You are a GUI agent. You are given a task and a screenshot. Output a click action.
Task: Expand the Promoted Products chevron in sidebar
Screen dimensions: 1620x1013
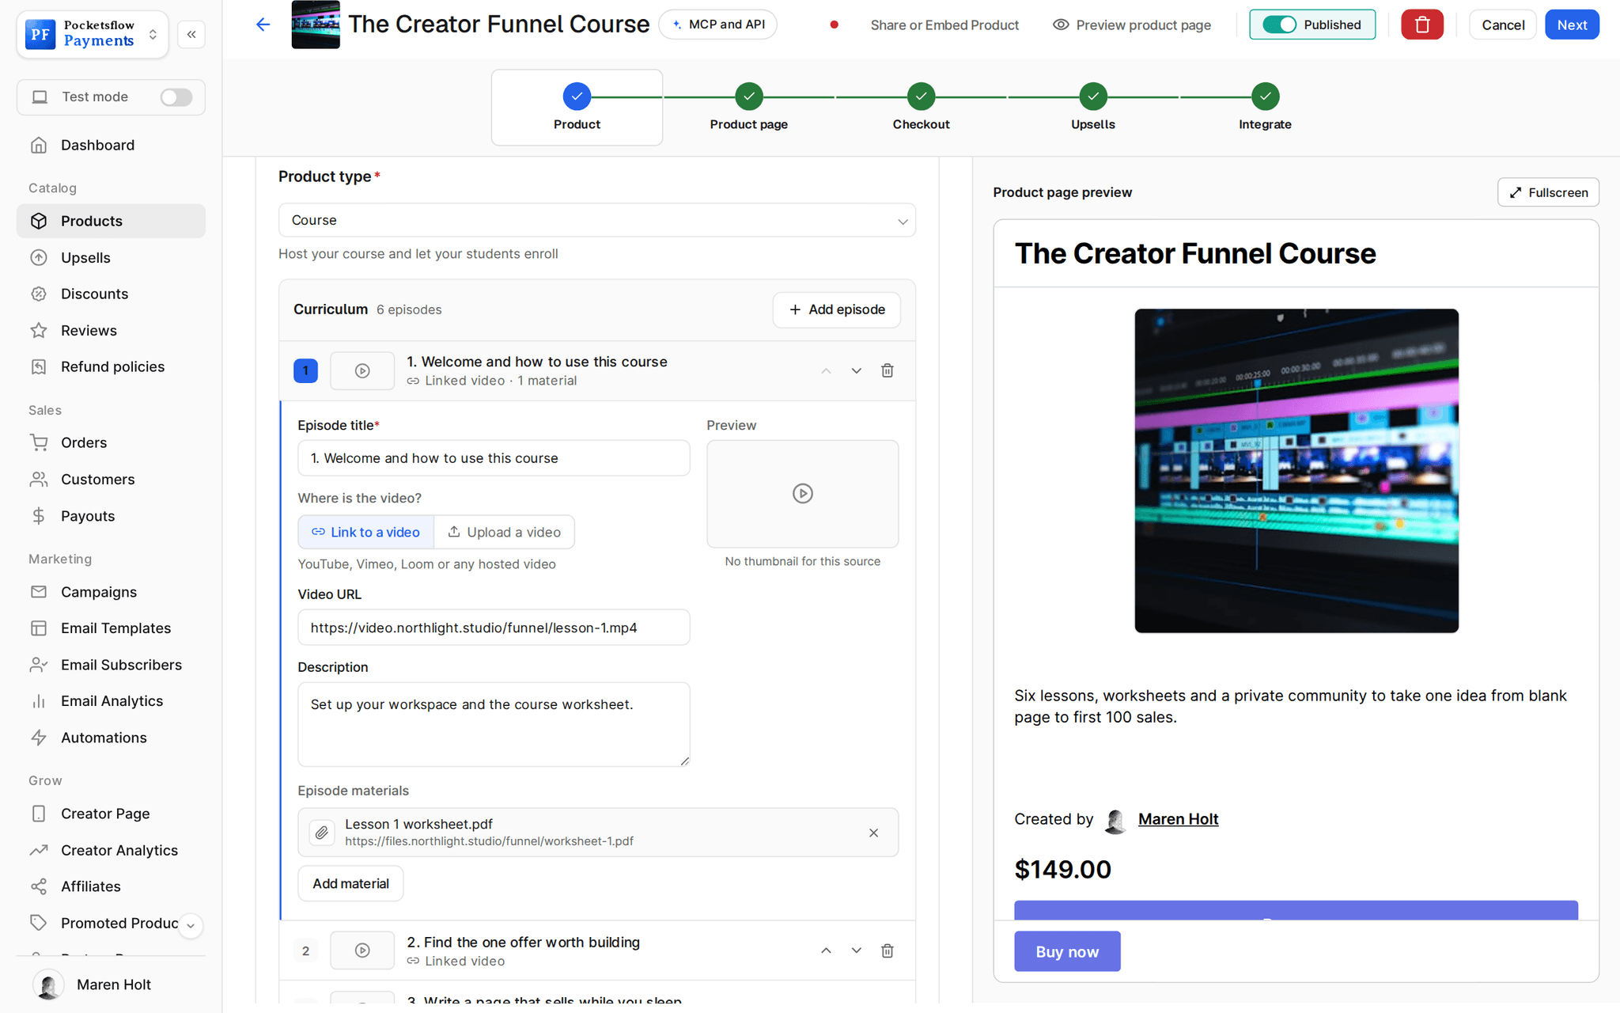click(x=191, y=925)
